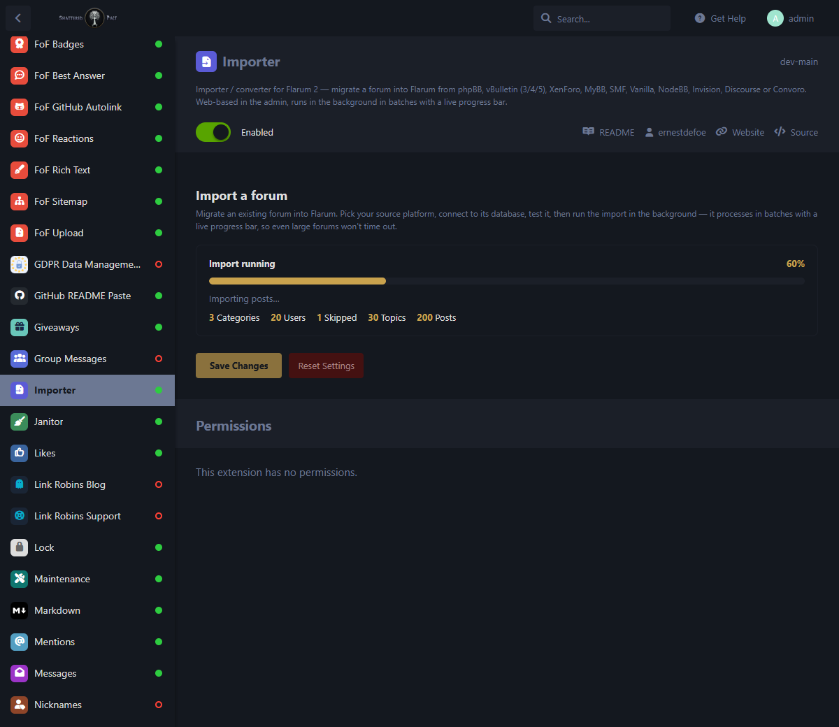Click the Shattered Pact tree logo
Image resolution: width=839 pixels, height=727 pixels.
pyautogui.click(x=94, y=18)
